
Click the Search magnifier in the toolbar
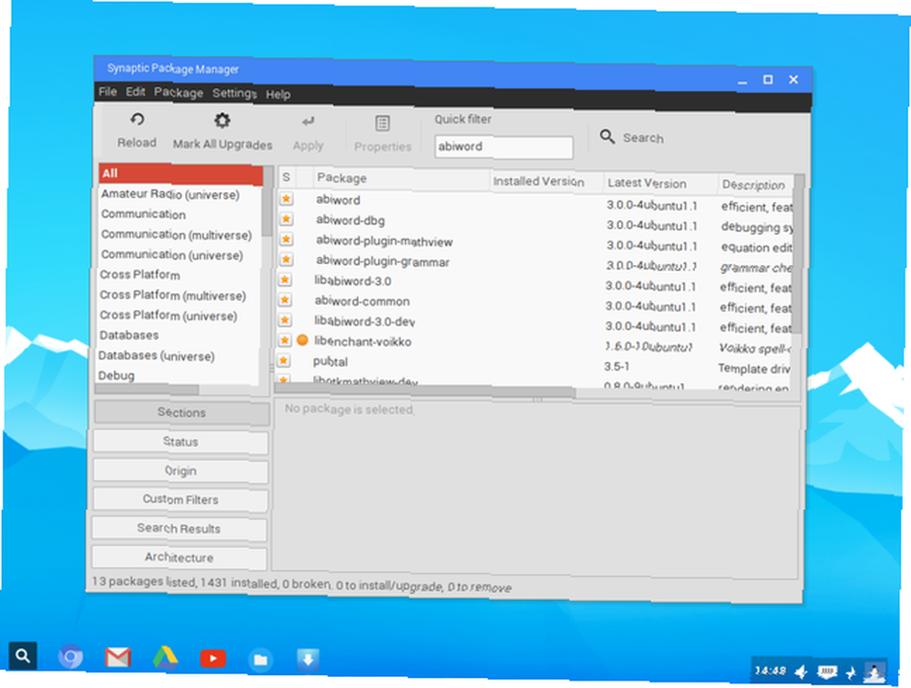pos(607,137)
